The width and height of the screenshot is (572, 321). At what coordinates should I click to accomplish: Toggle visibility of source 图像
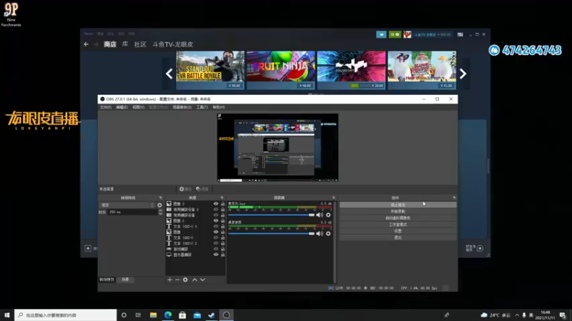[216, 232]
